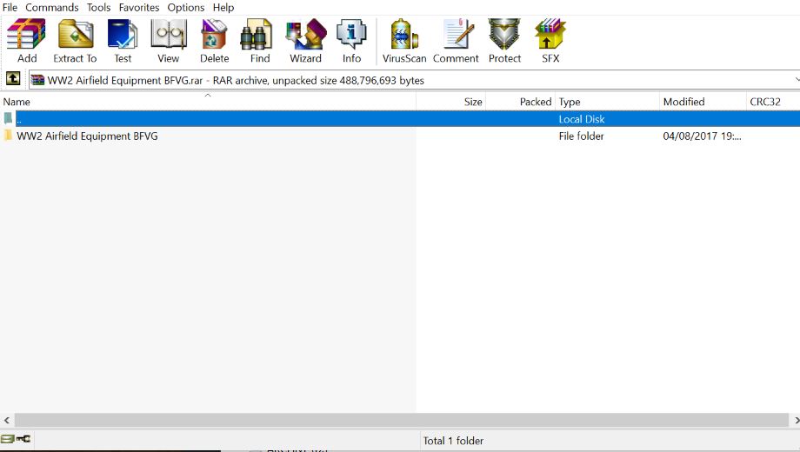
Task: Sort by the Modified column header
Action: [703, 102]
